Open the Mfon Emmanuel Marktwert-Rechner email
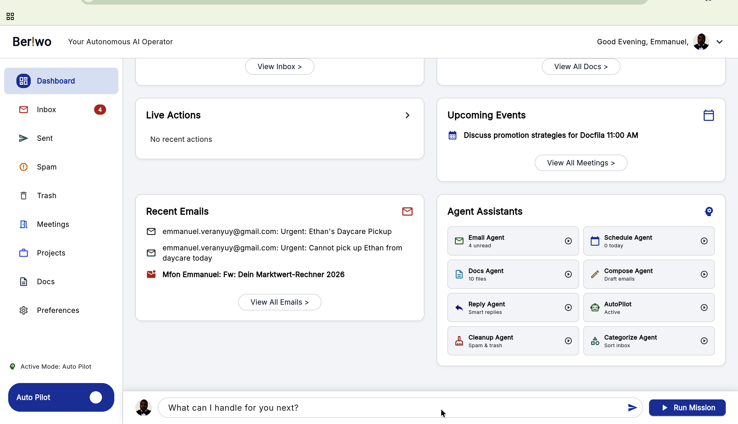The height and width of the screenshot is (424, 738). pos(253,275)
